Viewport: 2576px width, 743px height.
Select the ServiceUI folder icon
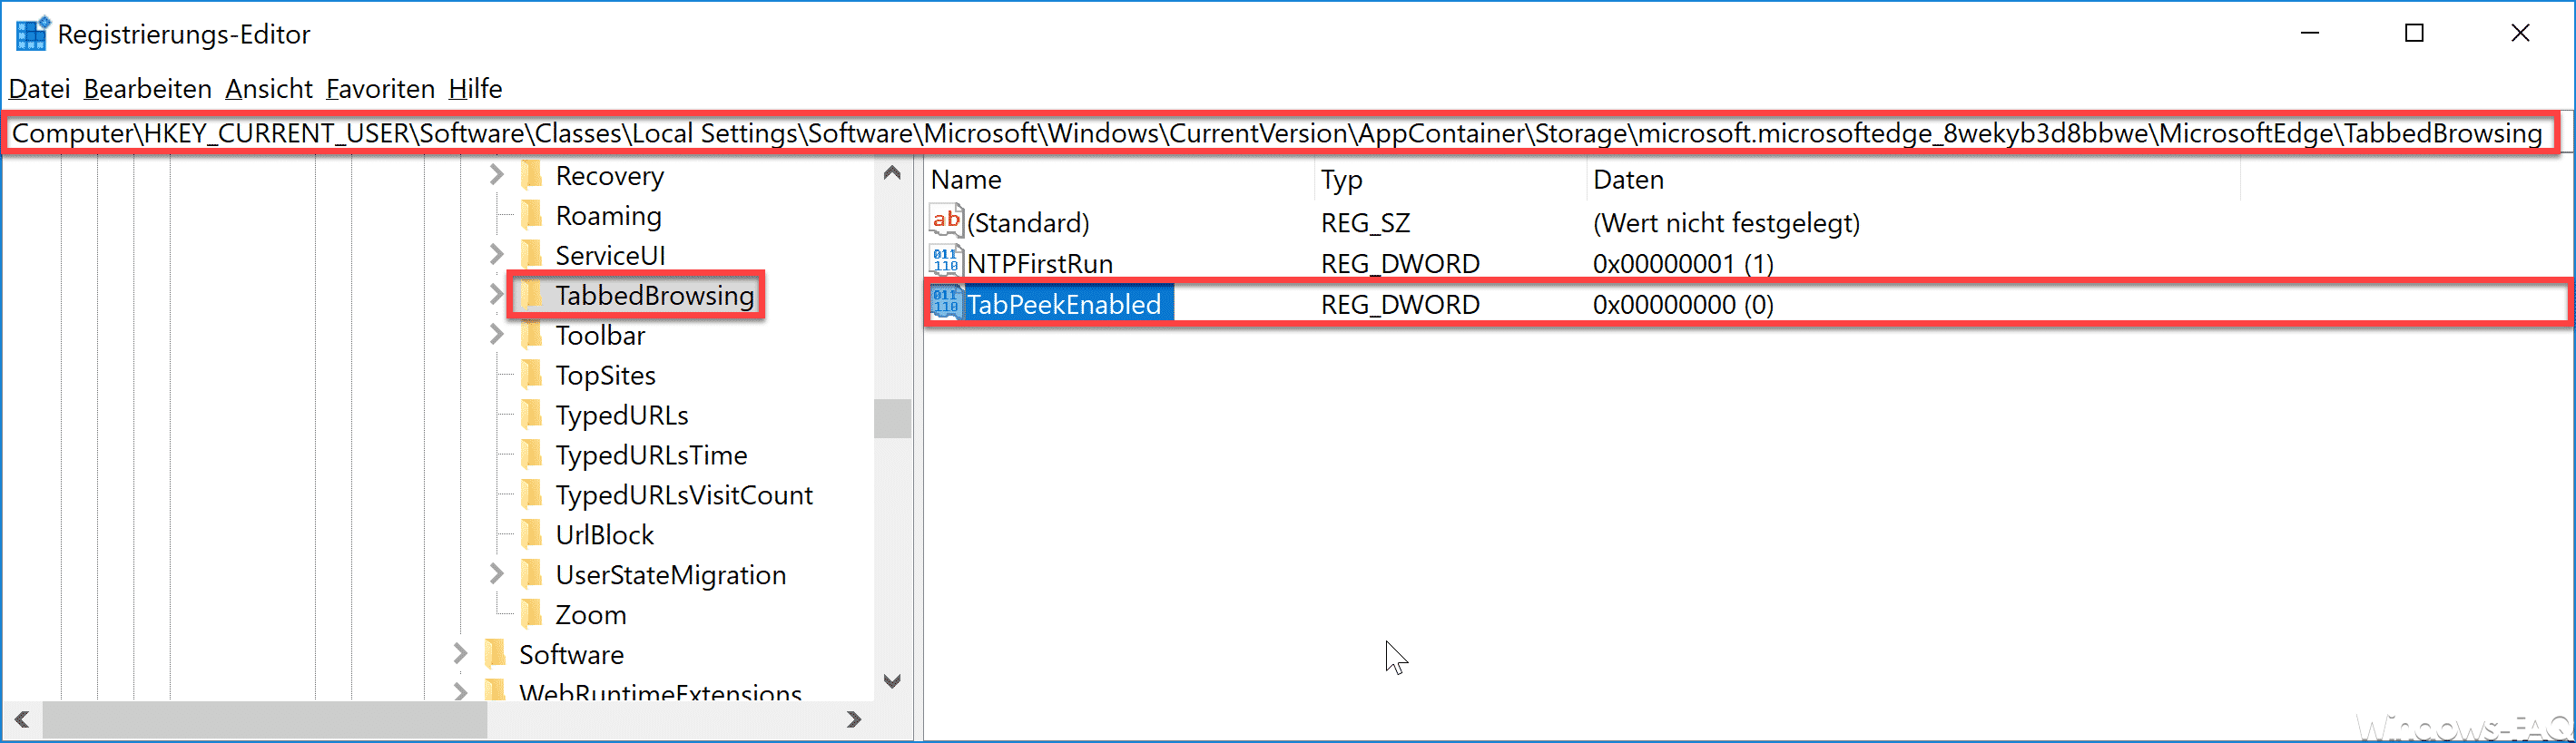[533, 255]
